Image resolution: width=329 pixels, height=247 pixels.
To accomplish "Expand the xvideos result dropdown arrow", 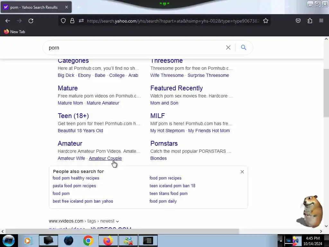I will tap(118, 221).
